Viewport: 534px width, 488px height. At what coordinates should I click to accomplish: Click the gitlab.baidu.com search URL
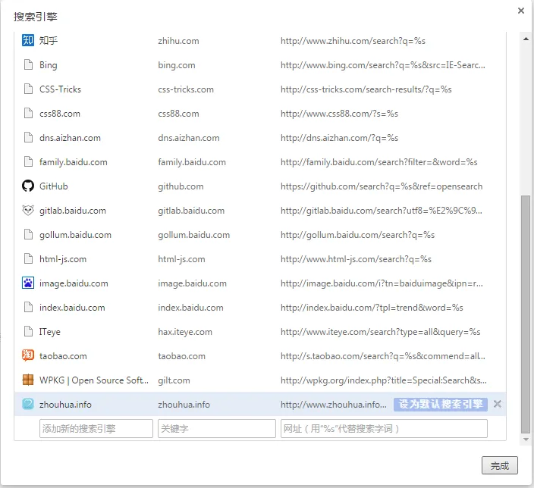(382, 211)
